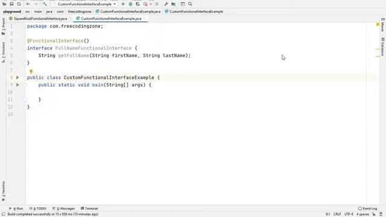Toggle fold marker at main closing brace
The height and width of the screenshot is (217, 386).
click(x=25, y=99)
